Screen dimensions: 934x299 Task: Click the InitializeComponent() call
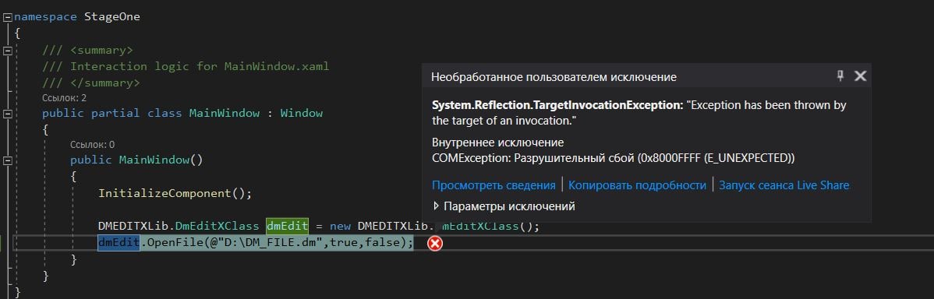(x=175, y=193)
